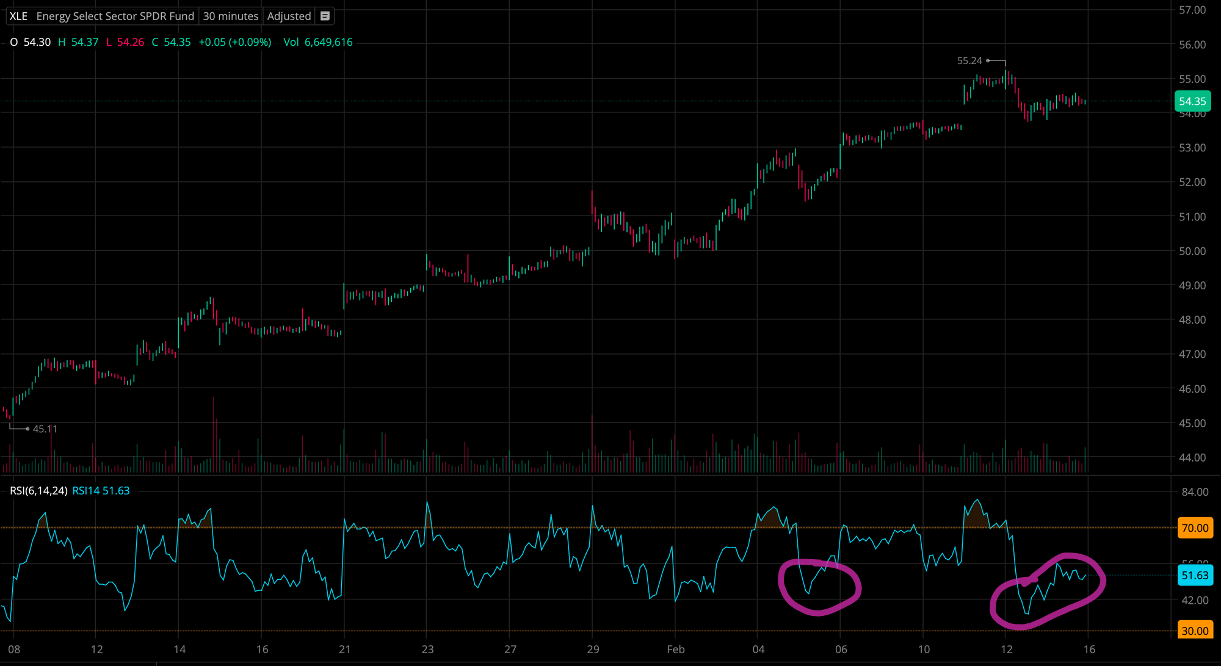Click the Energy Select Sector SPDR Fund name

click(115, 16)
